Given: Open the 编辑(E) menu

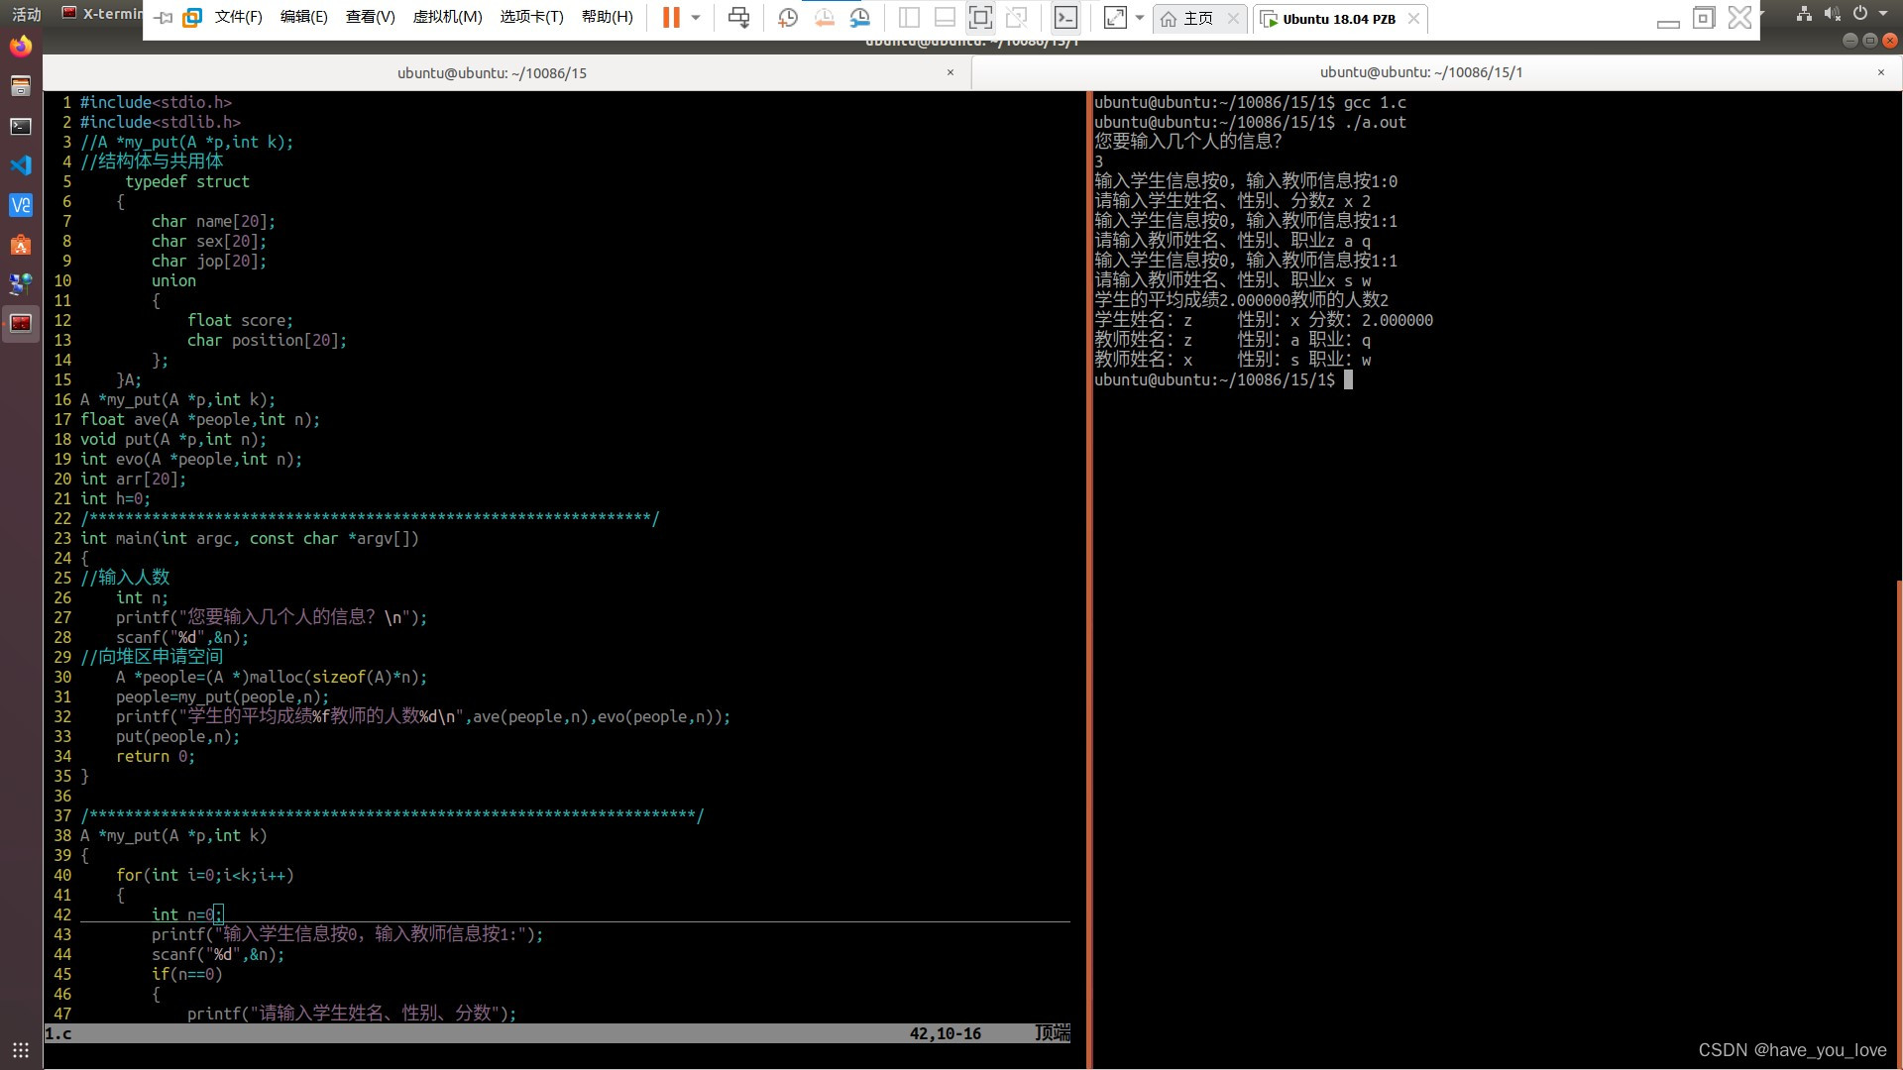Looking at the screenshot, I should (303, 18).
